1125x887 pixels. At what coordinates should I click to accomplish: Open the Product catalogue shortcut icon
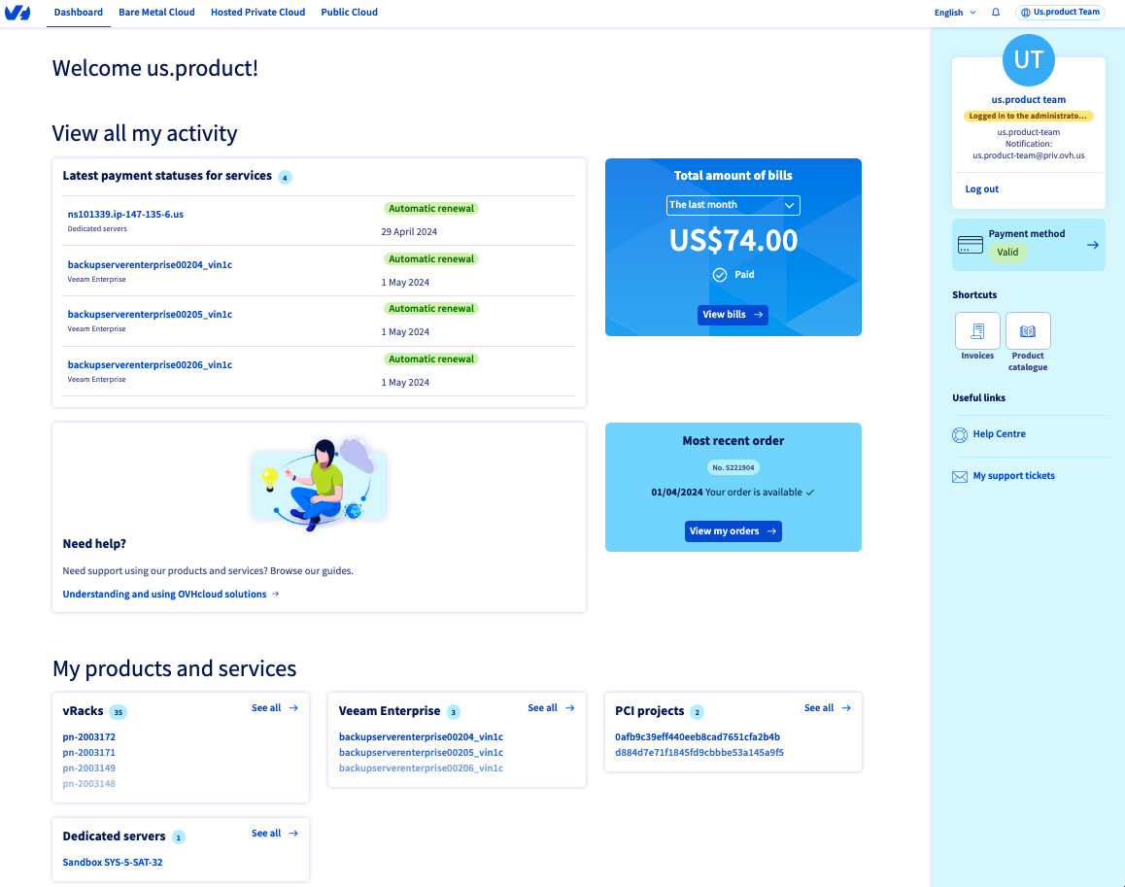point(1028,331)
